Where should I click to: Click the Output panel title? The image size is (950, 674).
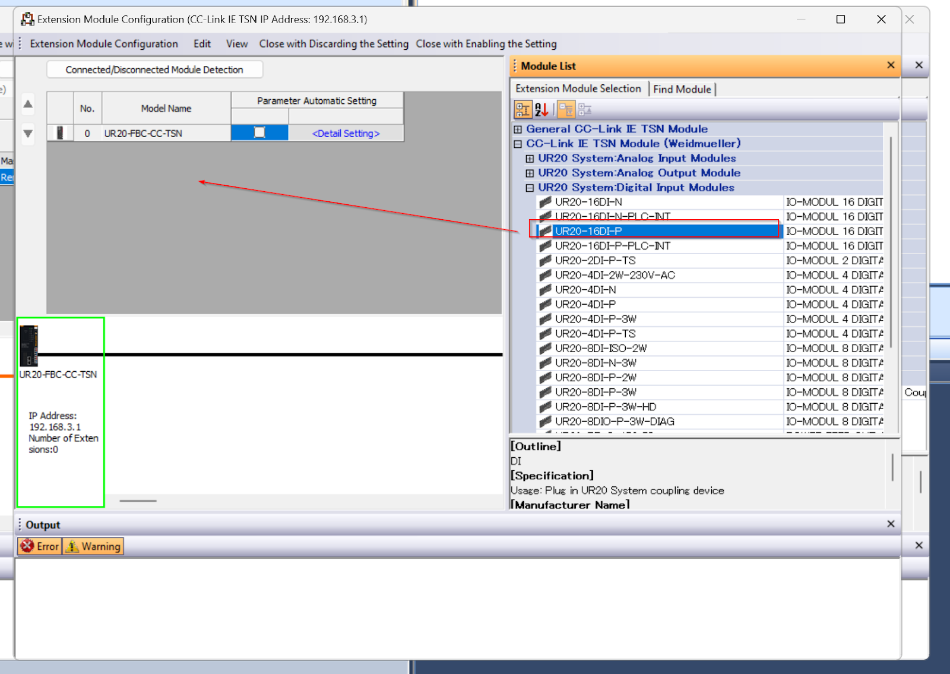pyautogui.click(x=43, y=525)
